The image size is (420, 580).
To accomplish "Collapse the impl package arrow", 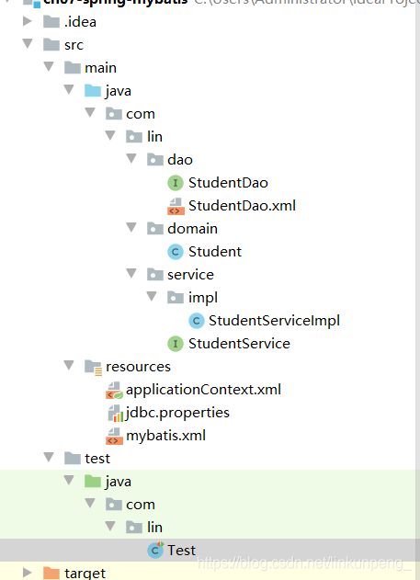I will tap(152, 296).
